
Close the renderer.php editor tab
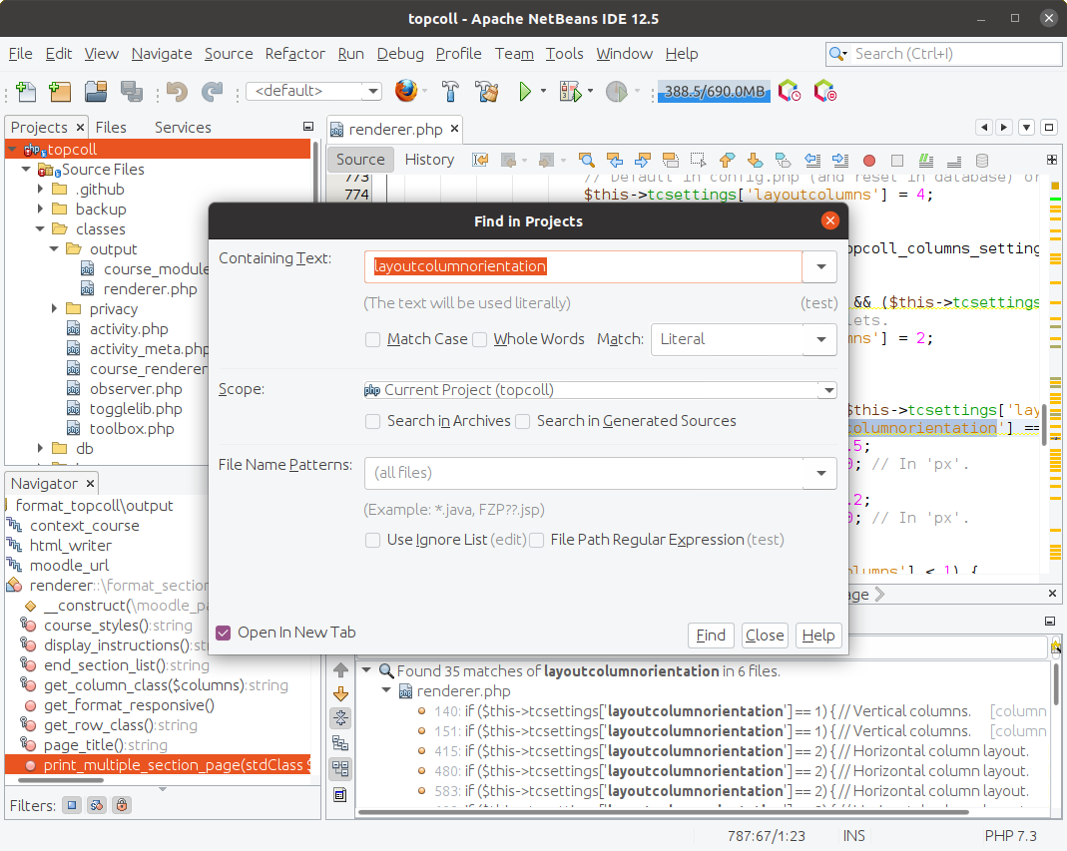pyautogui.click(x=454, y=128)
